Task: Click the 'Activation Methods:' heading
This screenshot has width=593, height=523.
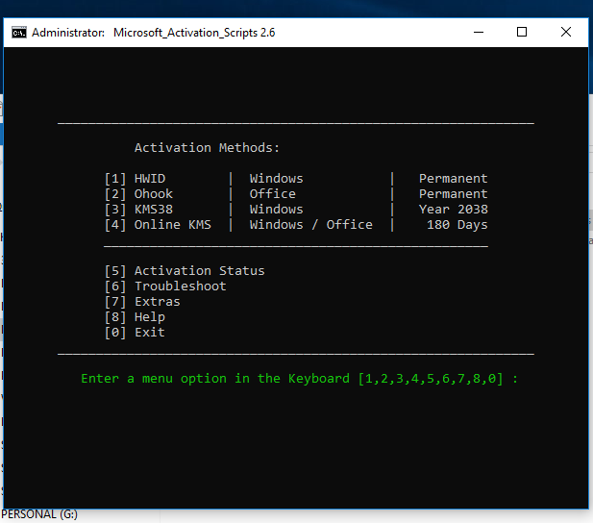Action: pyautogui.click(x=207, y=148)
